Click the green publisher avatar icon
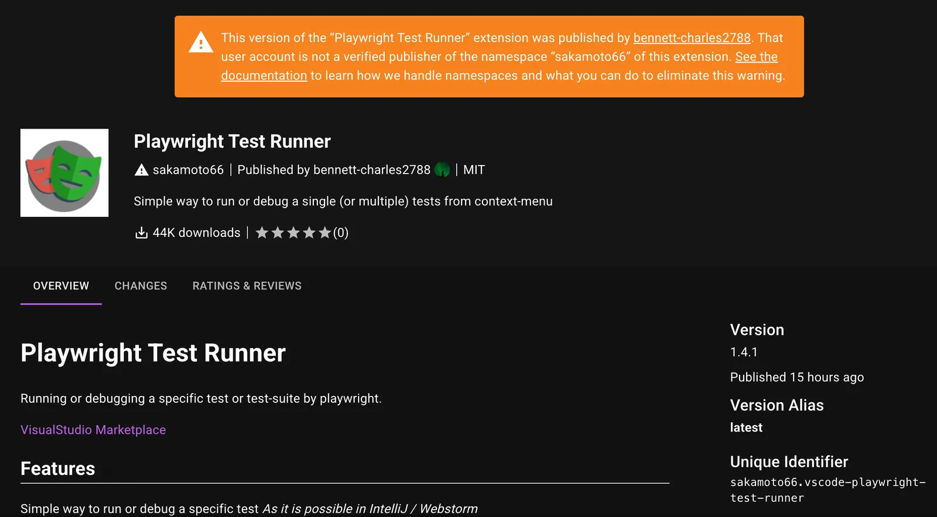The image size is (937, 517). (x=442, y=170)
